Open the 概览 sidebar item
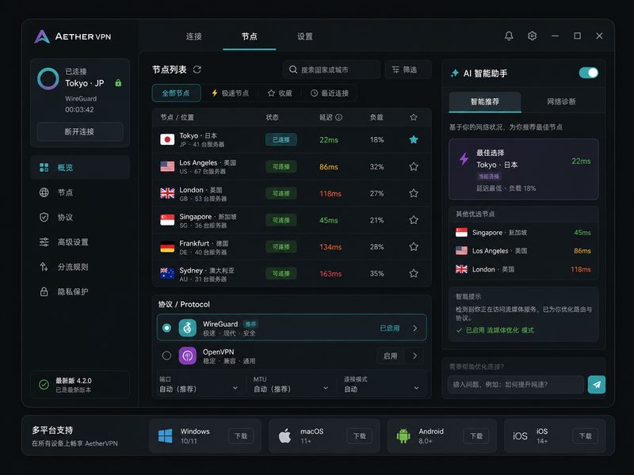634x475 pixels. (80, 167)
